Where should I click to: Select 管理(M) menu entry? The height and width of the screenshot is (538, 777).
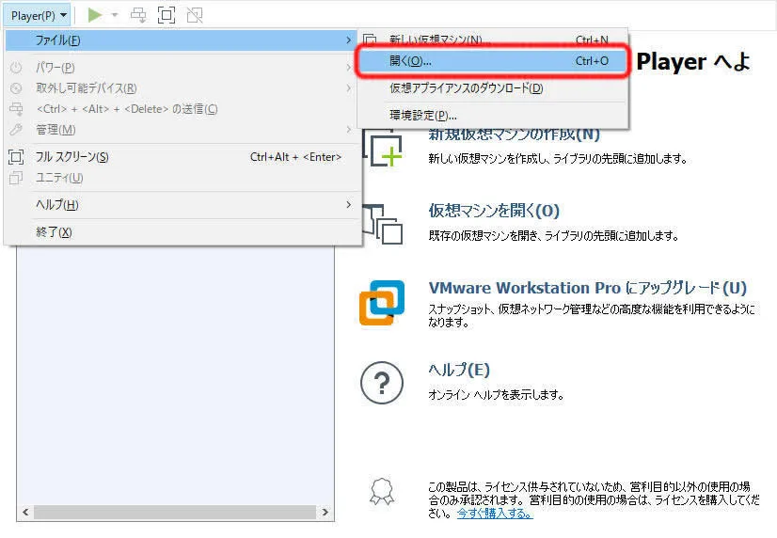coord(182,130)
